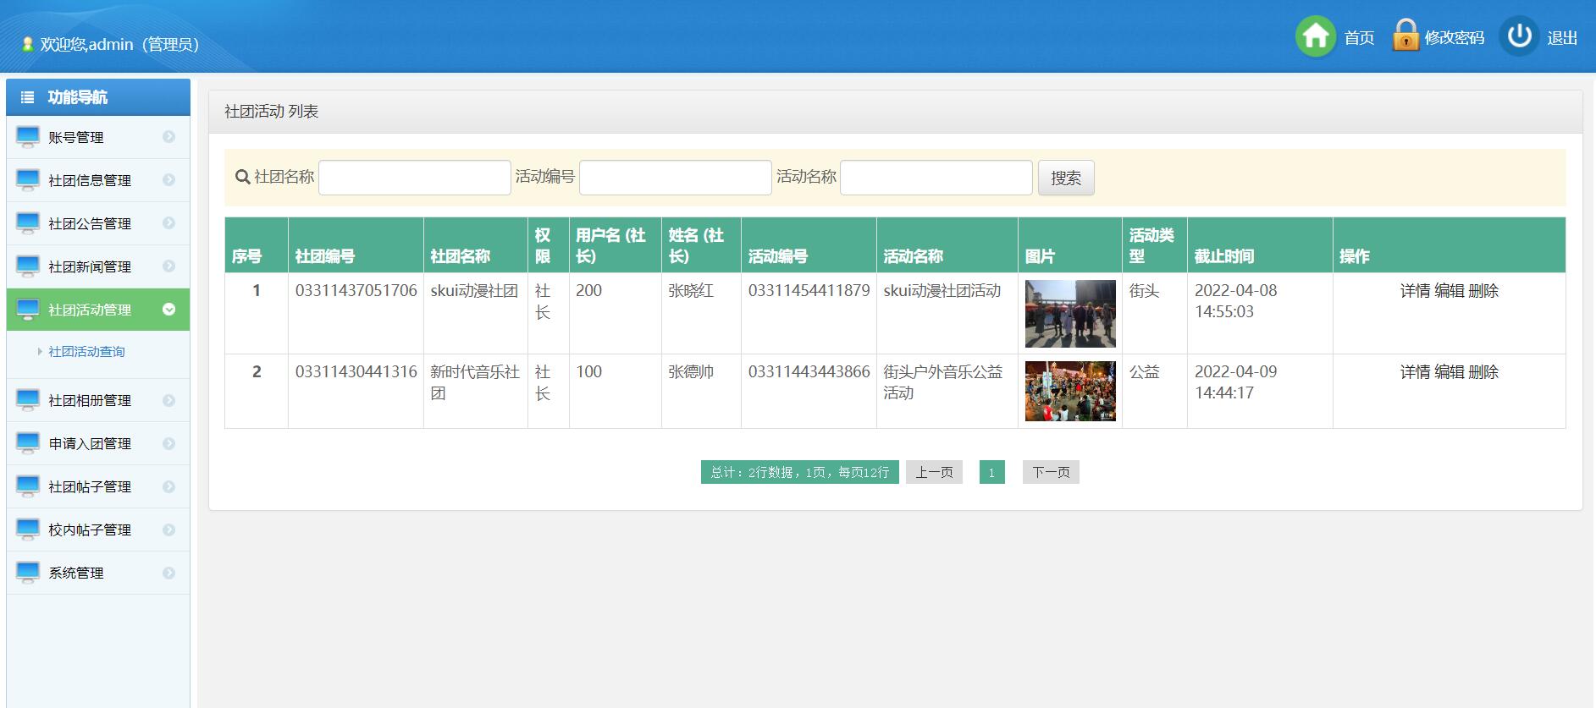Expand 申请入团管理 with its arrow
The image size is (1596, 708).
coord(168,442)
